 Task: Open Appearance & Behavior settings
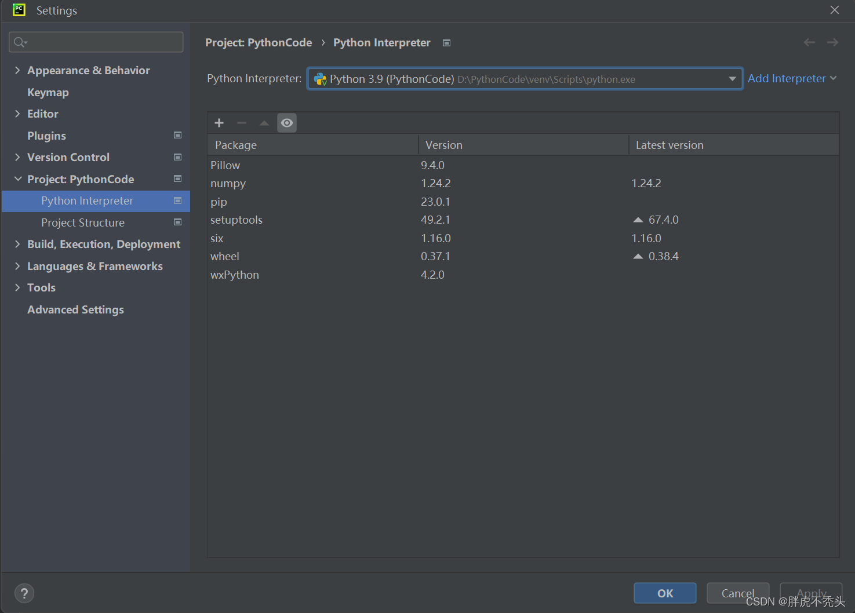89,70
